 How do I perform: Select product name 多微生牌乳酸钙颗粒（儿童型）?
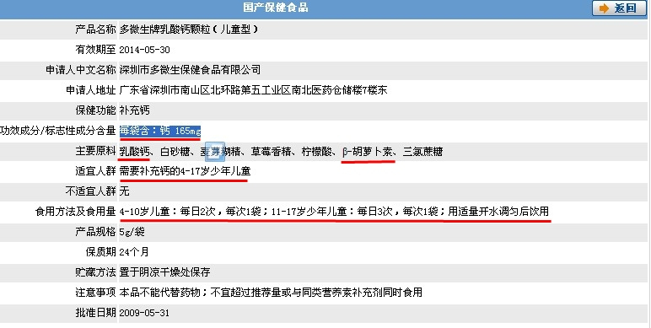[189, 30]
